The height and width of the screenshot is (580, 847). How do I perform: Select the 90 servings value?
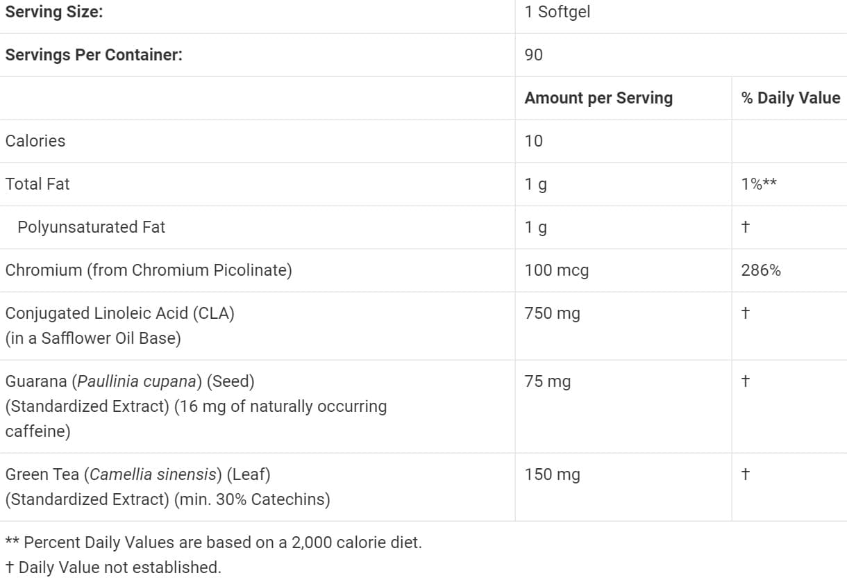point(534,55)
